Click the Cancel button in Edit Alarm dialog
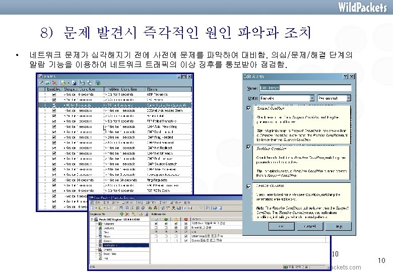 pyautogui.click(x=310, y=227)
